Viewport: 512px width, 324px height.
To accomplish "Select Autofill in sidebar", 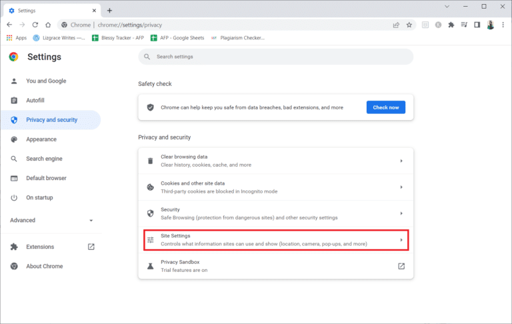I will (x=51, y=100).
